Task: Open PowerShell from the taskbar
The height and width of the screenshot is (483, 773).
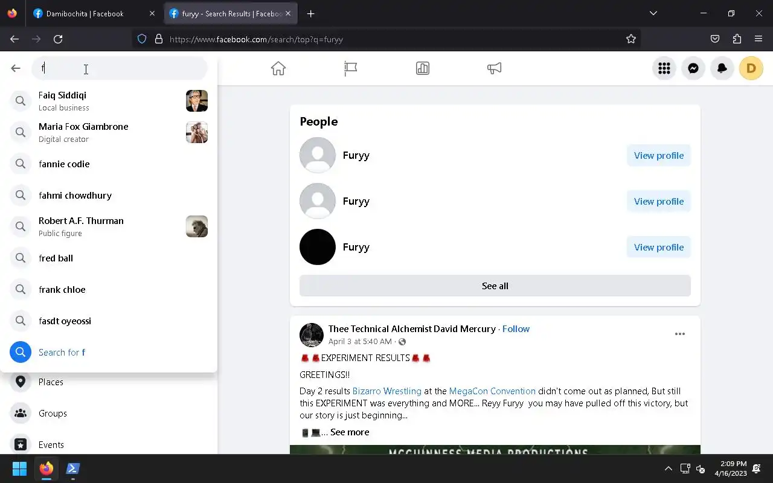Action: coord(73,469)
